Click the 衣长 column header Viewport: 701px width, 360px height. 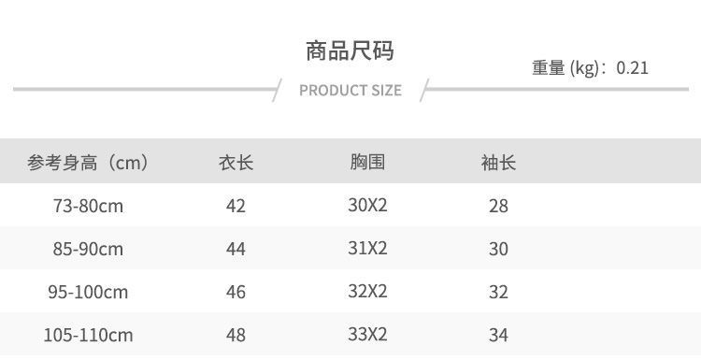pos(236,163)
